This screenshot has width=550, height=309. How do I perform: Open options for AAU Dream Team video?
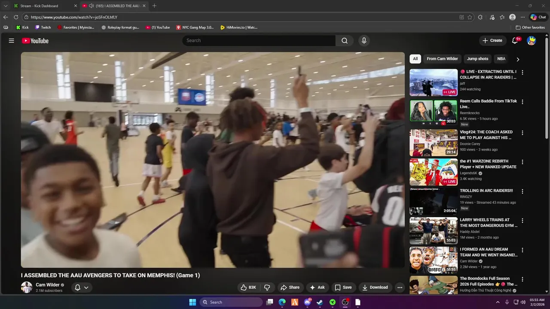tap(522, 250)
